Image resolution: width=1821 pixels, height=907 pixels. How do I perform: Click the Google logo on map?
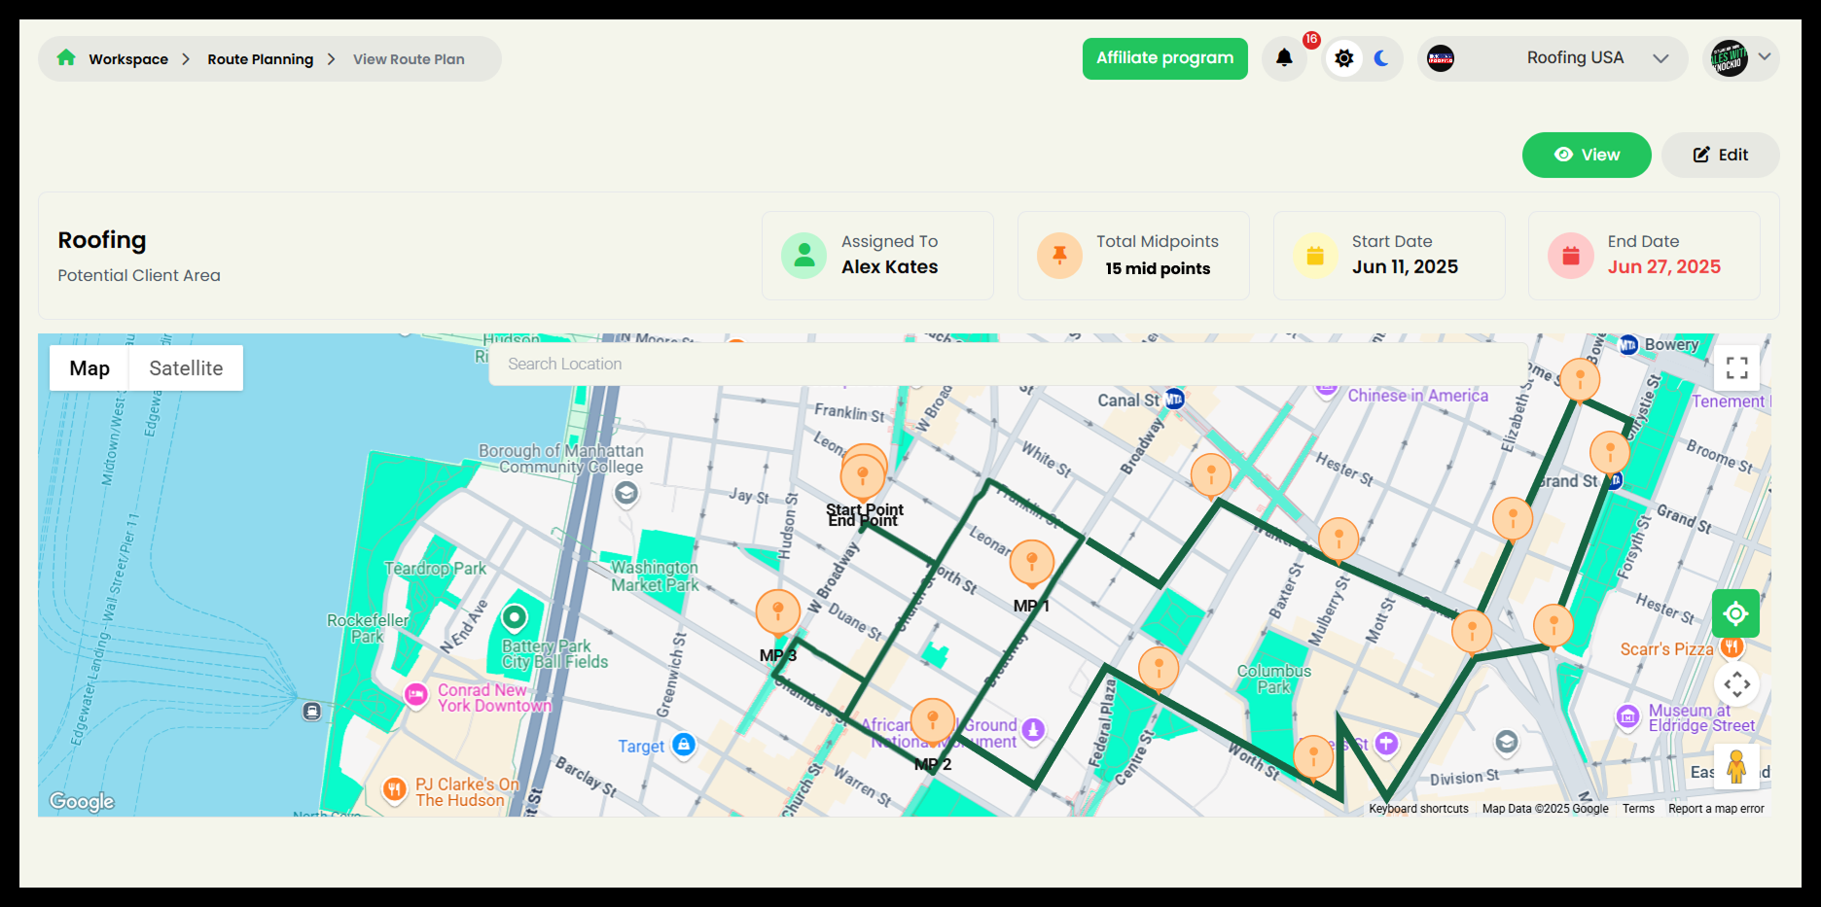point(82,801)
